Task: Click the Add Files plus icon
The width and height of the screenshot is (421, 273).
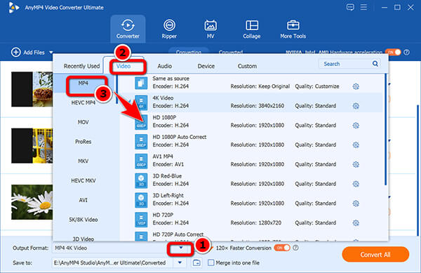Action: 16,52
